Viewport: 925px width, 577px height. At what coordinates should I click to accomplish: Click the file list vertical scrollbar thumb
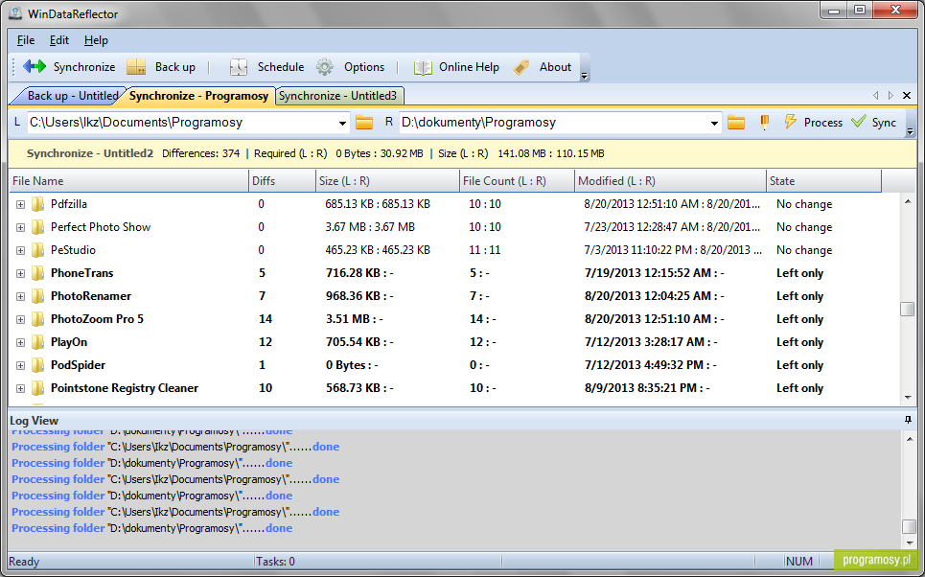point(908,310)
